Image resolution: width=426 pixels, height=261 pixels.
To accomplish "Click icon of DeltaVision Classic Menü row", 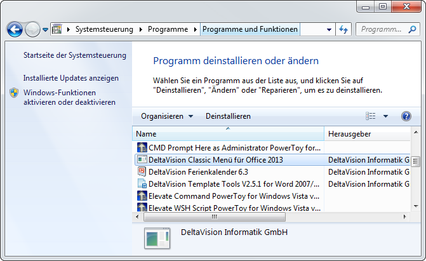I will click(x=142, y=159).
